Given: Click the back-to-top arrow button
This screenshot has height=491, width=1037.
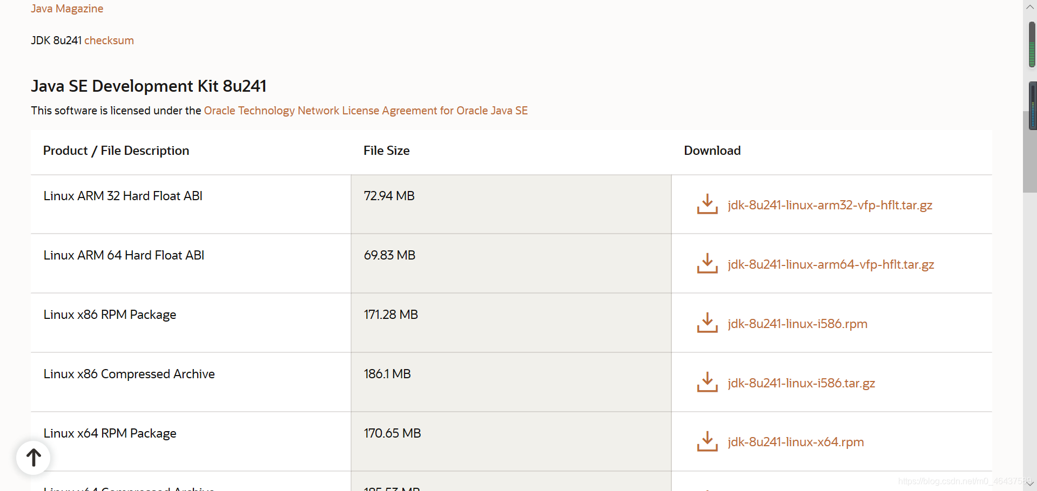Looking at the screenshot, I should point(33,458).
